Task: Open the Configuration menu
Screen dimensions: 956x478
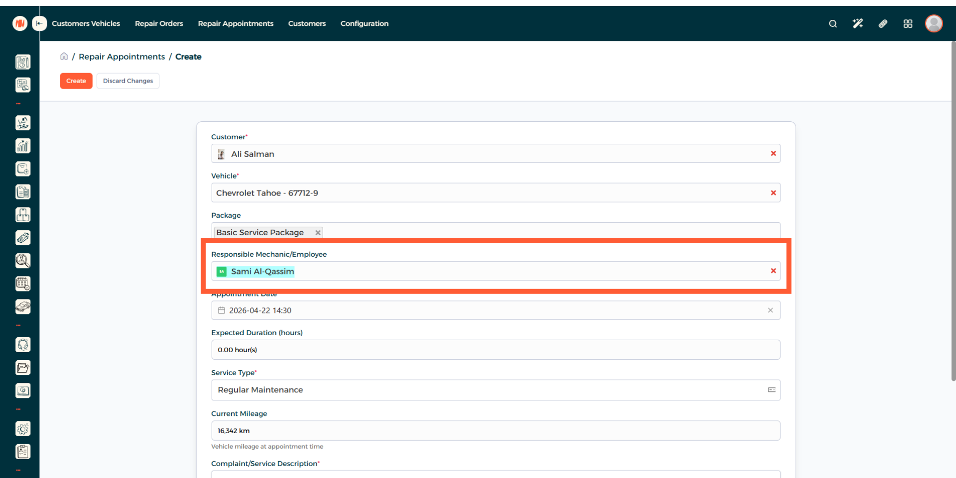Action: [x=364, y=23]
